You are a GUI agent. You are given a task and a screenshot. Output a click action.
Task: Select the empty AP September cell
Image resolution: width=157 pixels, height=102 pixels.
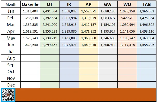tap(88, 65)
